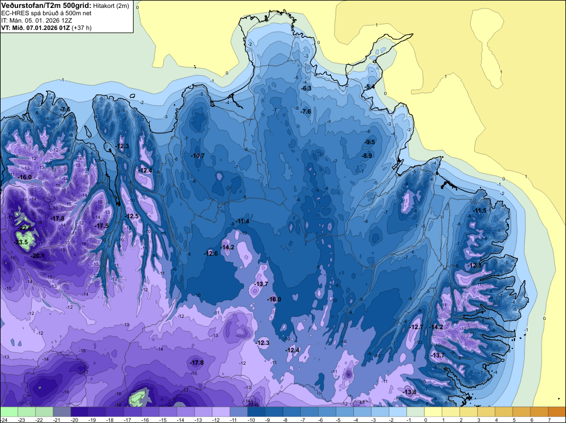Click the -23.5 temperature value on the map
566x423 pixels.
tap(20, 243)
